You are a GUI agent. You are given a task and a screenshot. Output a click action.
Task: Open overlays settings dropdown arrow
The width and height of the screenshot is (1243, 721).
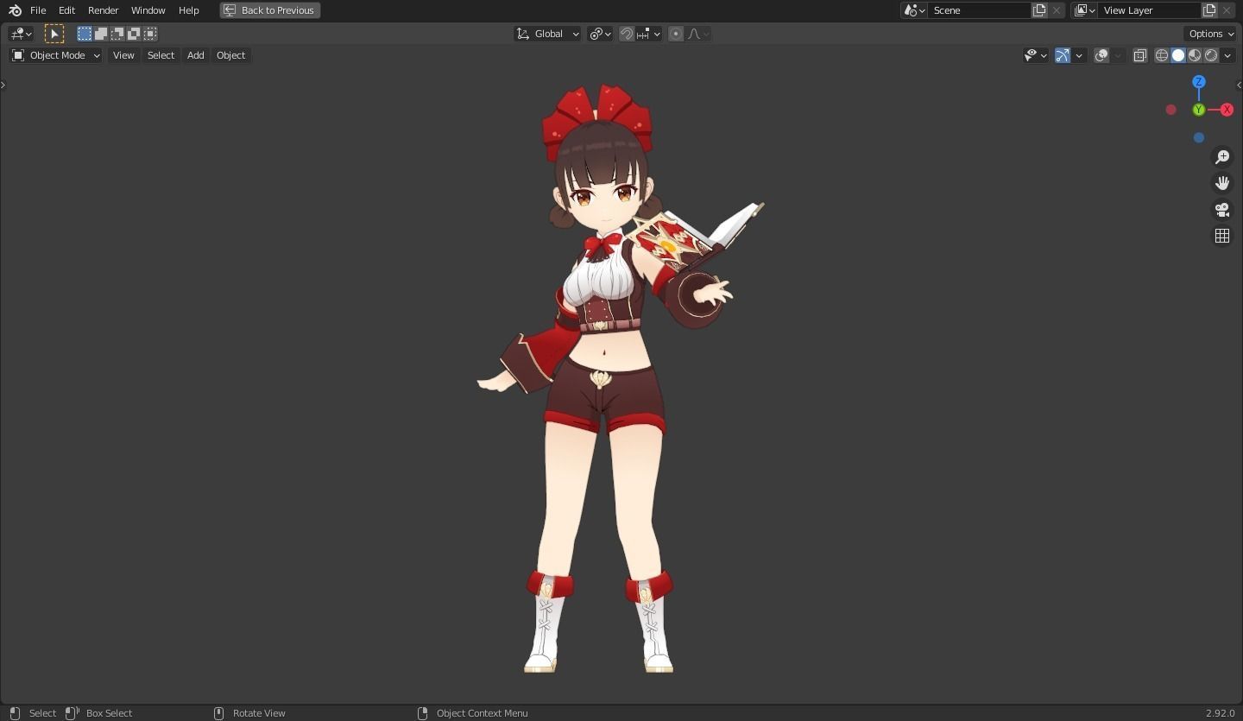[x=1118, y=55]
